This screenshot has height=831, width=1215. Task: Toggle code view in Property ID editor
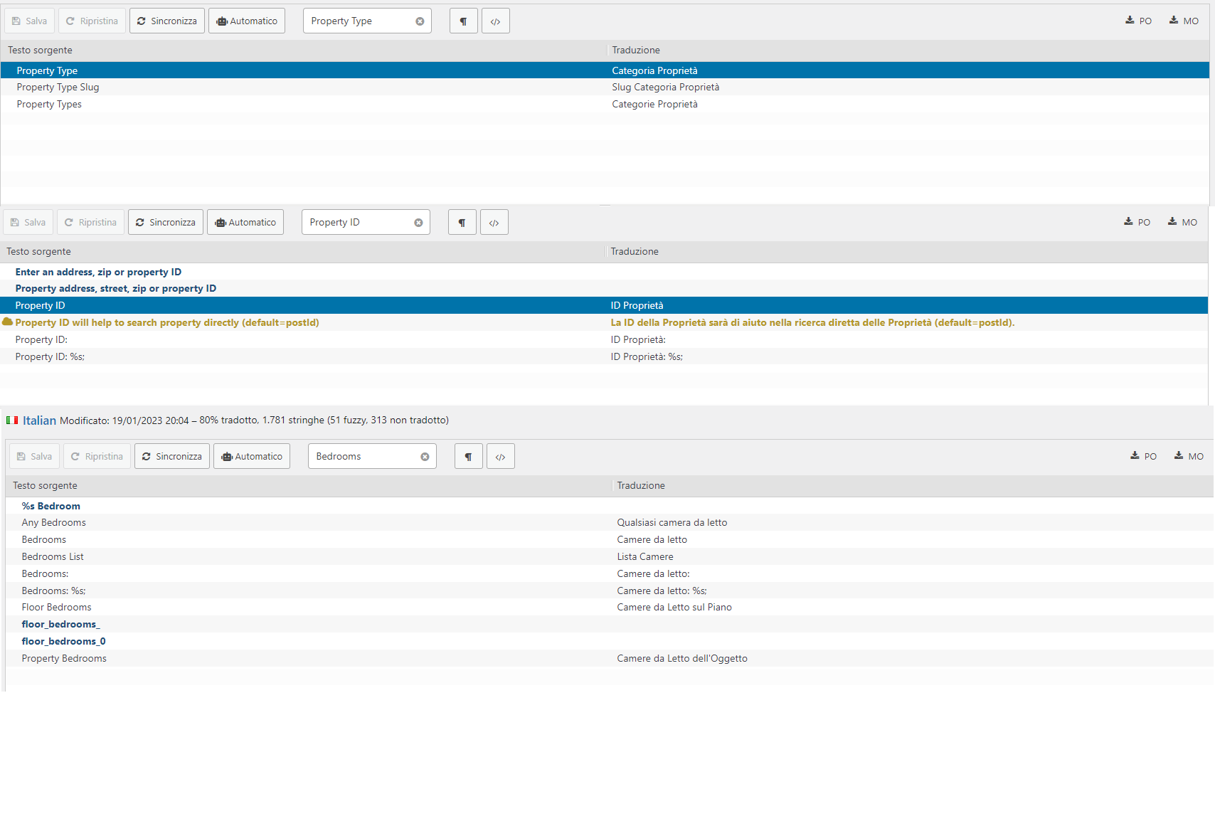click(494, 223)
